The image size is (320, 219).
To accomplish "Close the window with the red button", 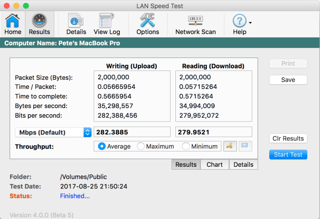I will [x=7, y=6].
